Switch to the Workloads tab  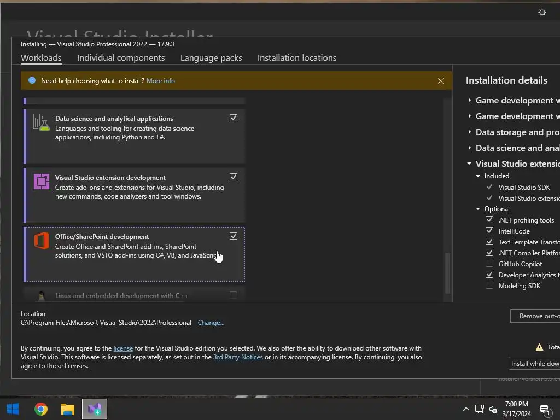point(41,58)
